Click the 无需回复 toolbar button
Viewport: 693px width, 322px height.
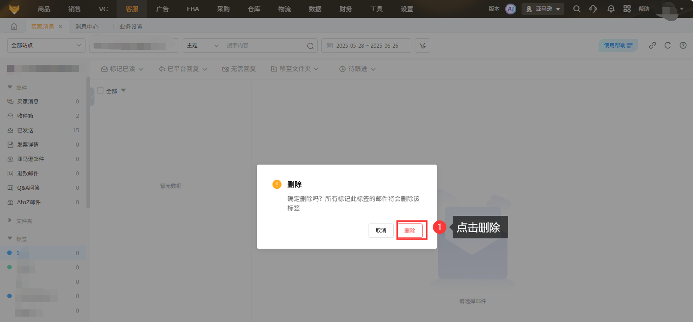pos(239,69)
